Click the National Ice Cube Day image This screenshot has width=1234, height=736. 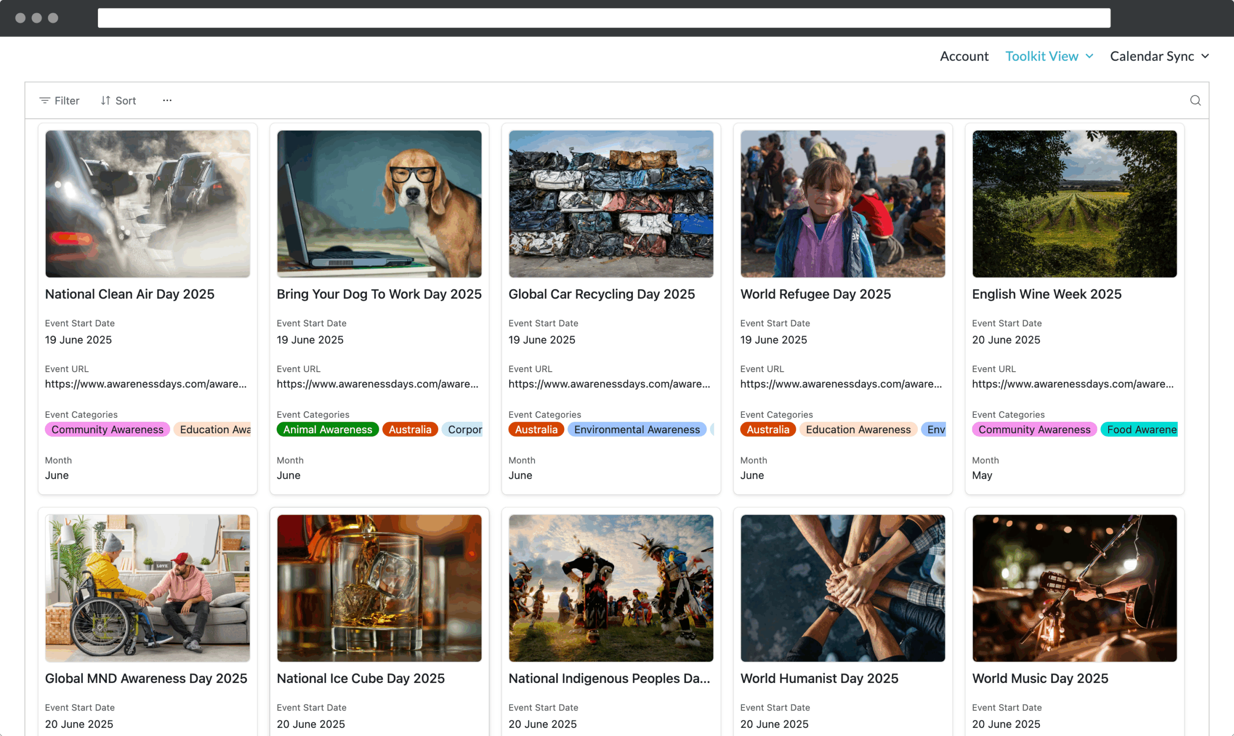(379, 588)
